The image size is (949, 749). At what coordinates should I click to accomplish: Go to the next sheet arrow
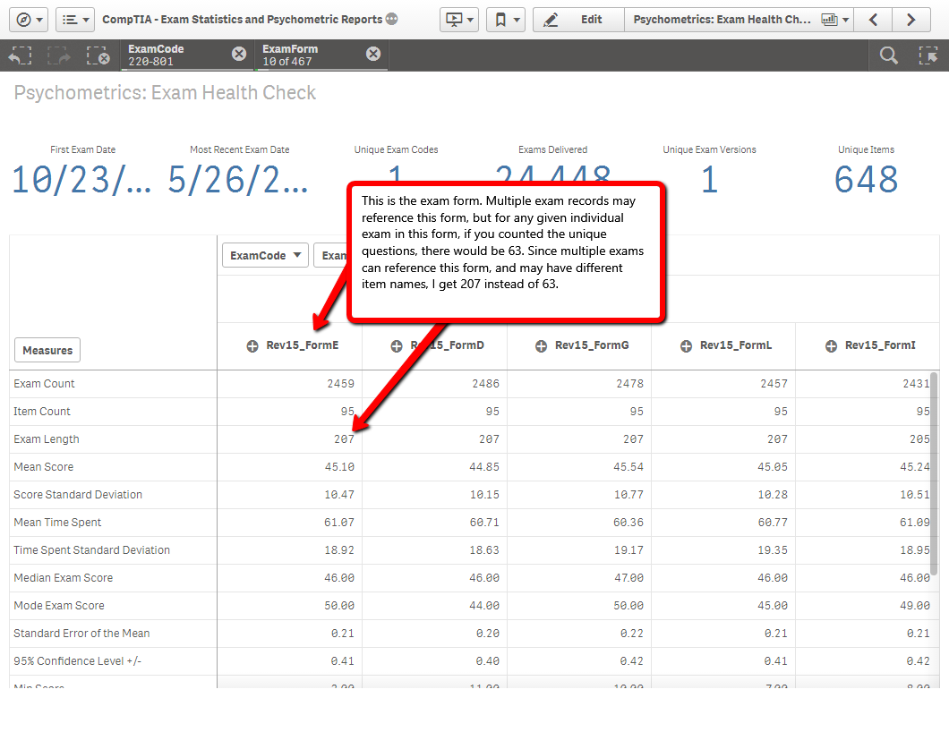pos(911,20)
